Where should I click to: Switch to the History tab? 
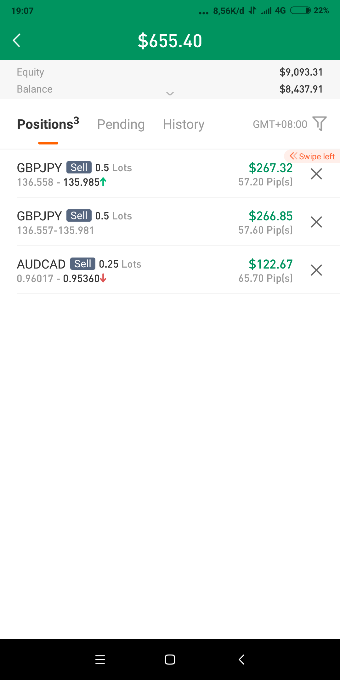click(184, 124)
